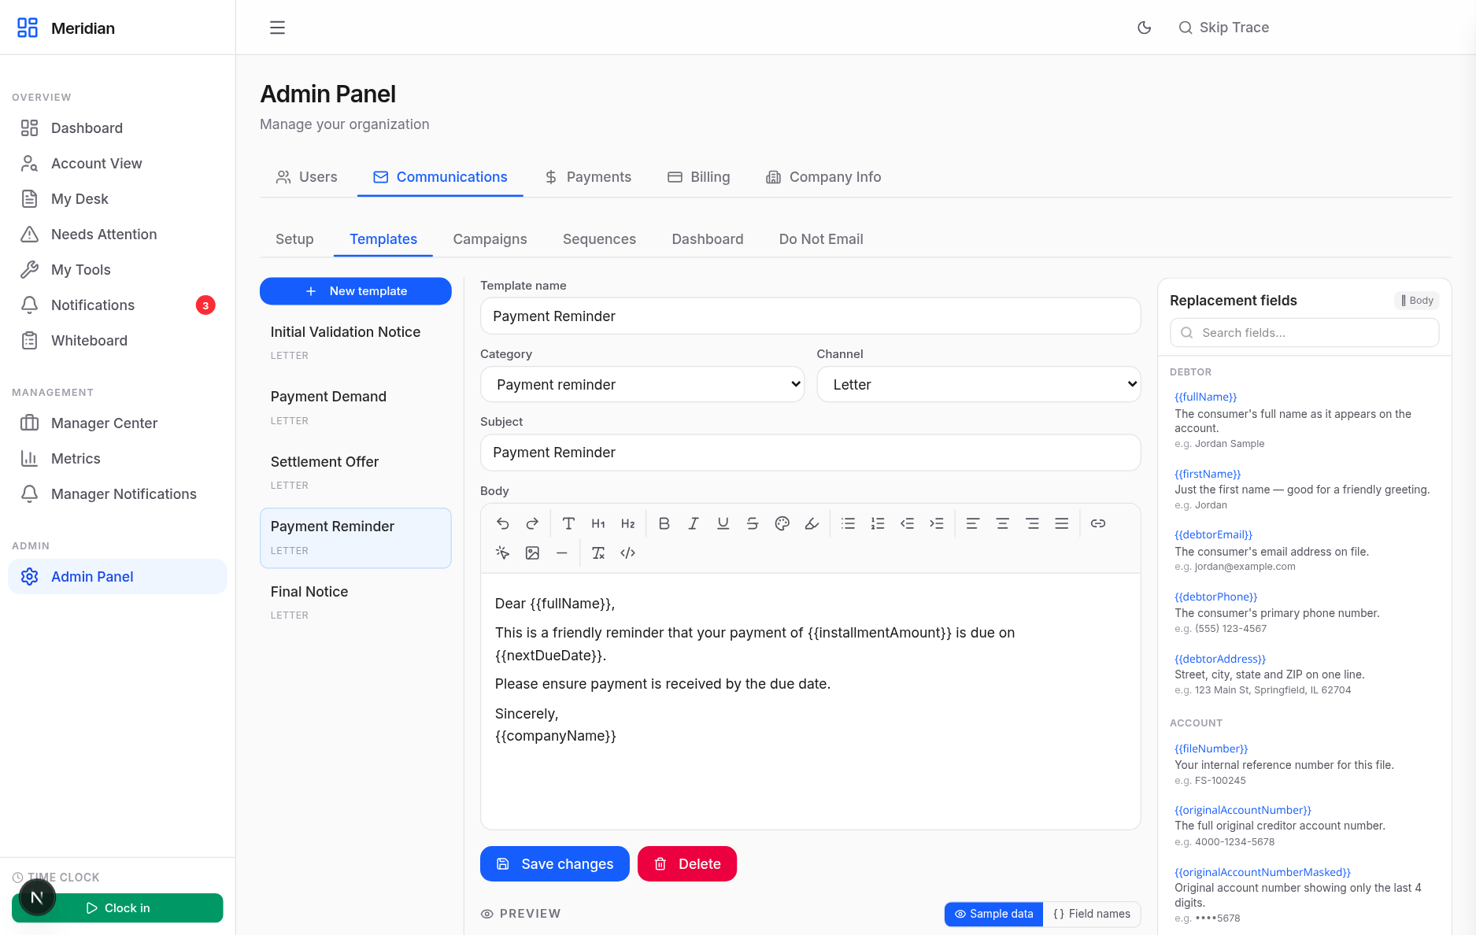
Task: Open Skip Trace search
Action: (1223, 28)
